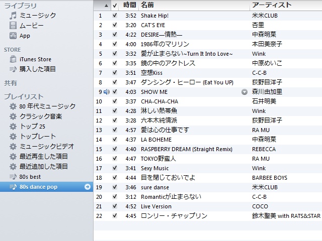Image resolution: width=322 pixels, height=241 pixels.
Task: Select the song 六本木純情派
Action: (x=159, y=120)
